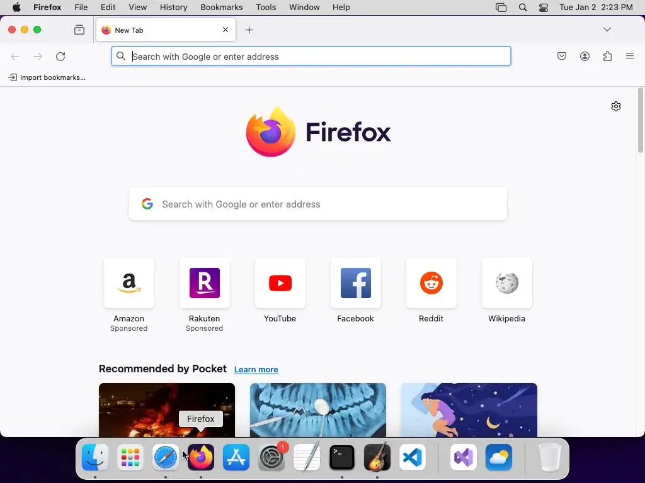Open the View menu
Viewport: 645px width, 483px height.
click(138, 8)
